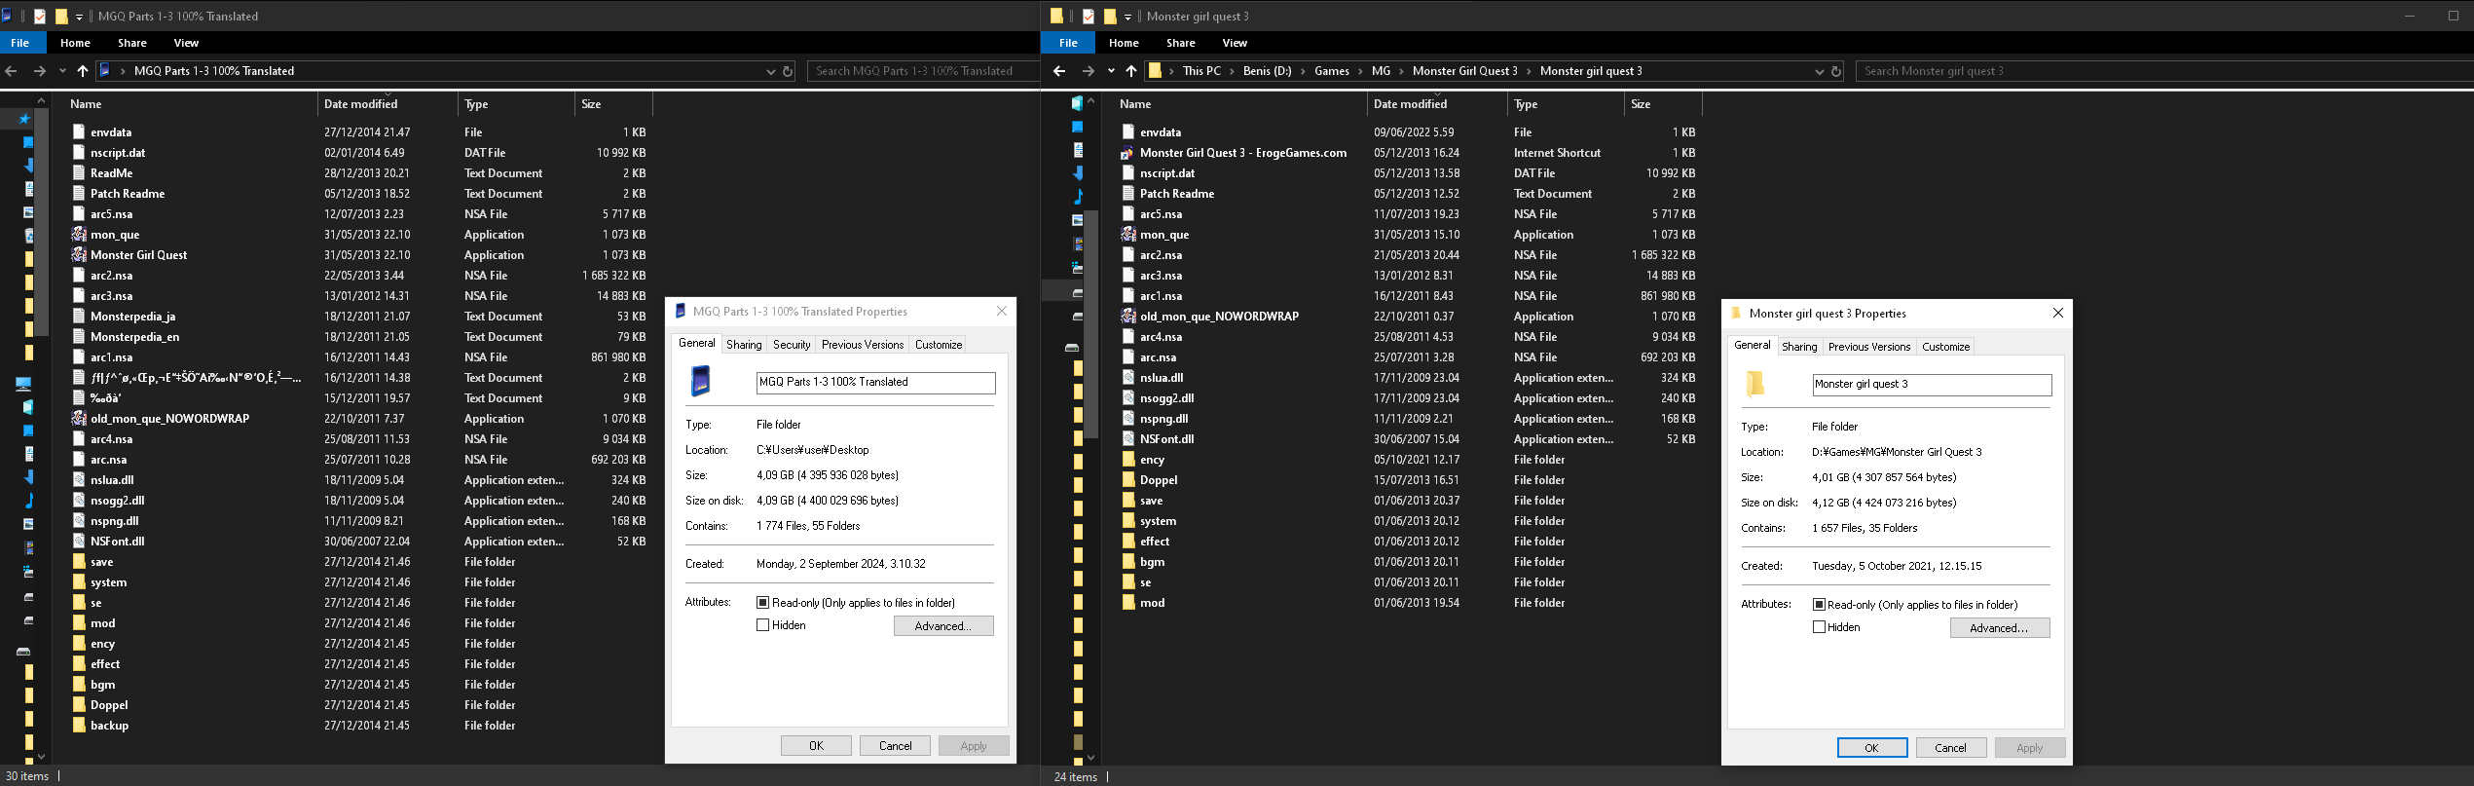Toggle Hidden checkbox in MGQ Parts Properties

[762, 625]
